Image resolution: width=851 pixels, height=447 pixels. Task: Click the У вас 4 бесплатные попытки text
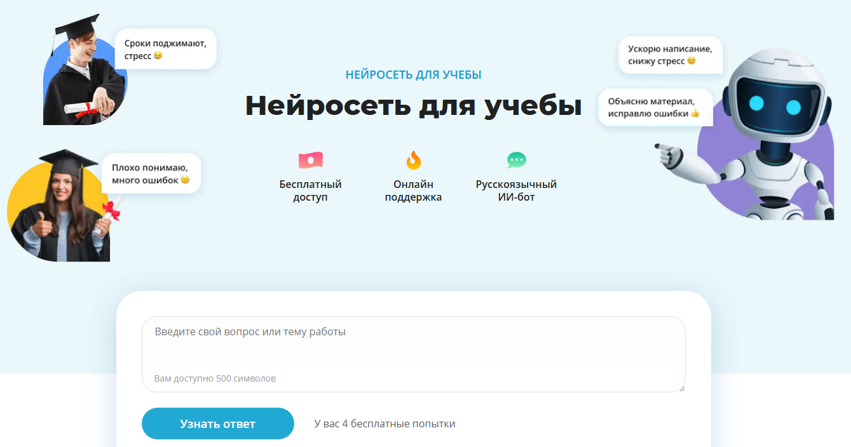coord(385,424)
